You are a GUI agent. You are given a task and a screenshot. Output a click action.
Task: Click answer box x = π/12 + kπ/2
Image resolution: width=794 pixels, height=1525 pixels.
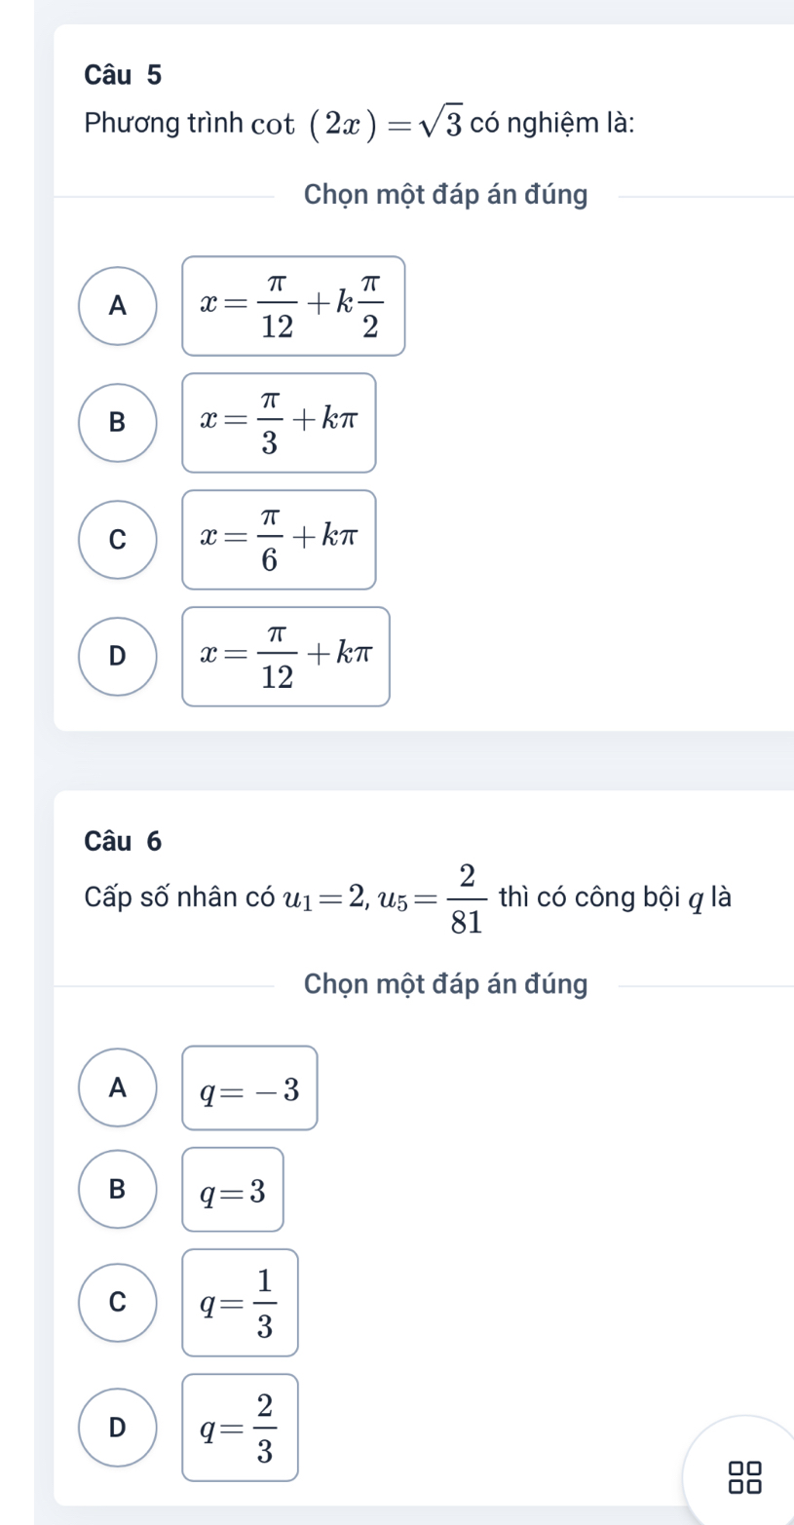(292, 306)
